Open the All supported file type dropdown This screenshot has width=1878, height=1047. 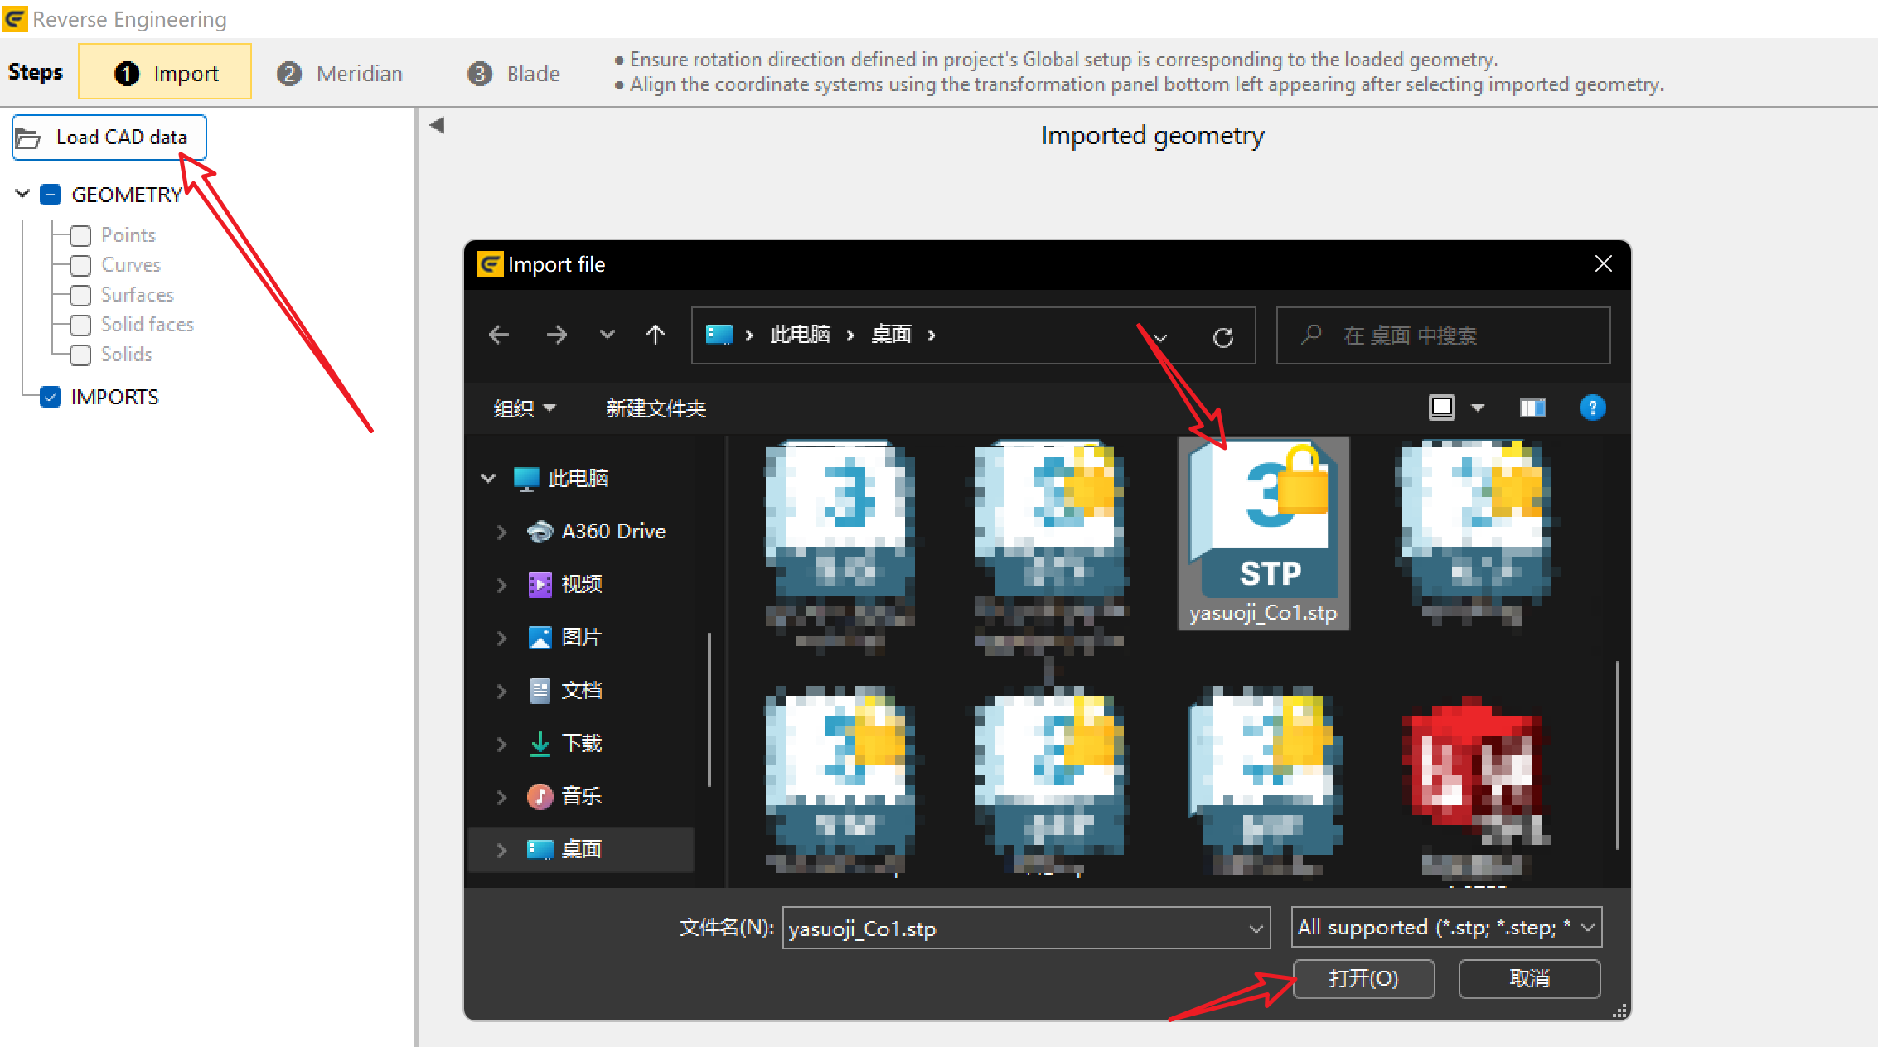coord(1446,928)
